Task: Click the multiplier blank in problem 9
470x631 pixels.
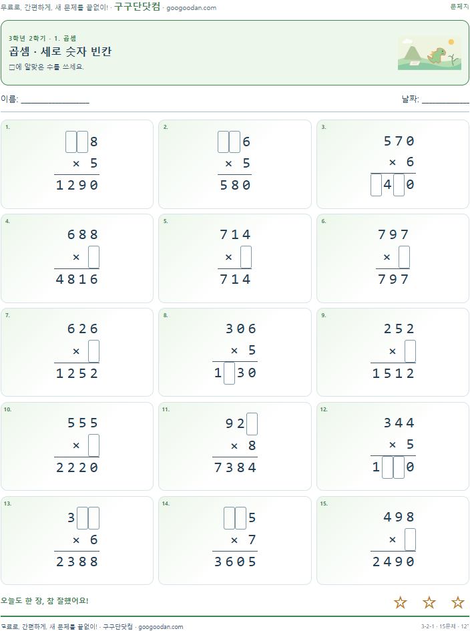Action: [410, 351]
